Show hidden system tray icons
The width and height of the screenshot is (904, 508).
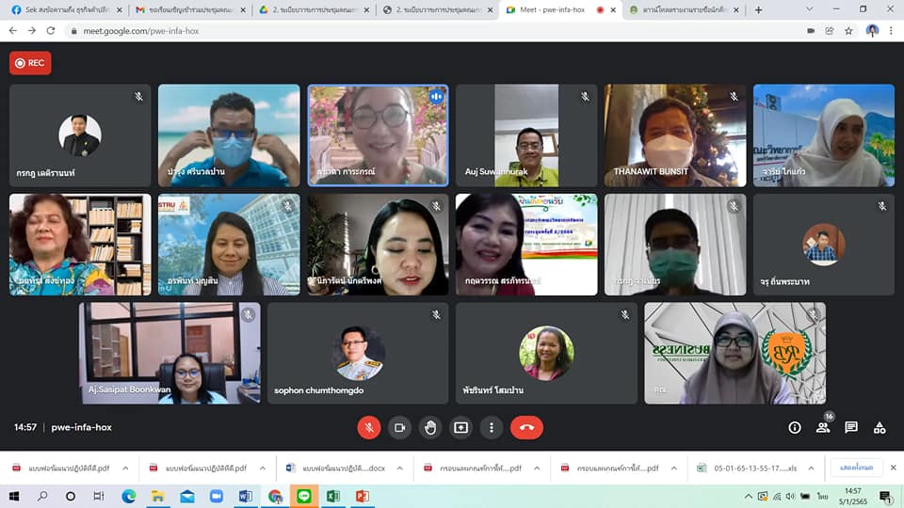[x=749, y=496]
